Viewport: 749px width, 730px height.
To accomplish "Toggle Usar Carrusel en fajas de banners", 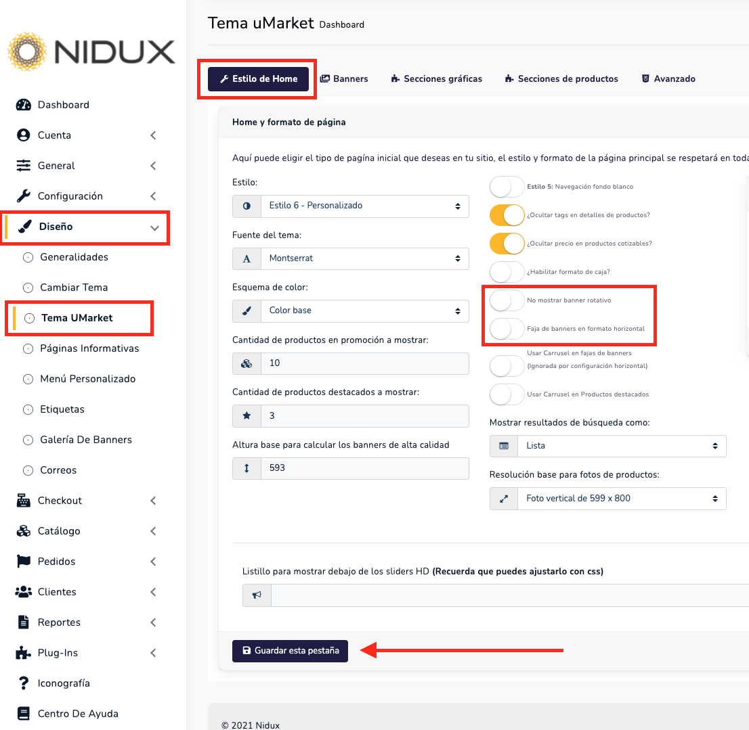I will tap(507, 366).
